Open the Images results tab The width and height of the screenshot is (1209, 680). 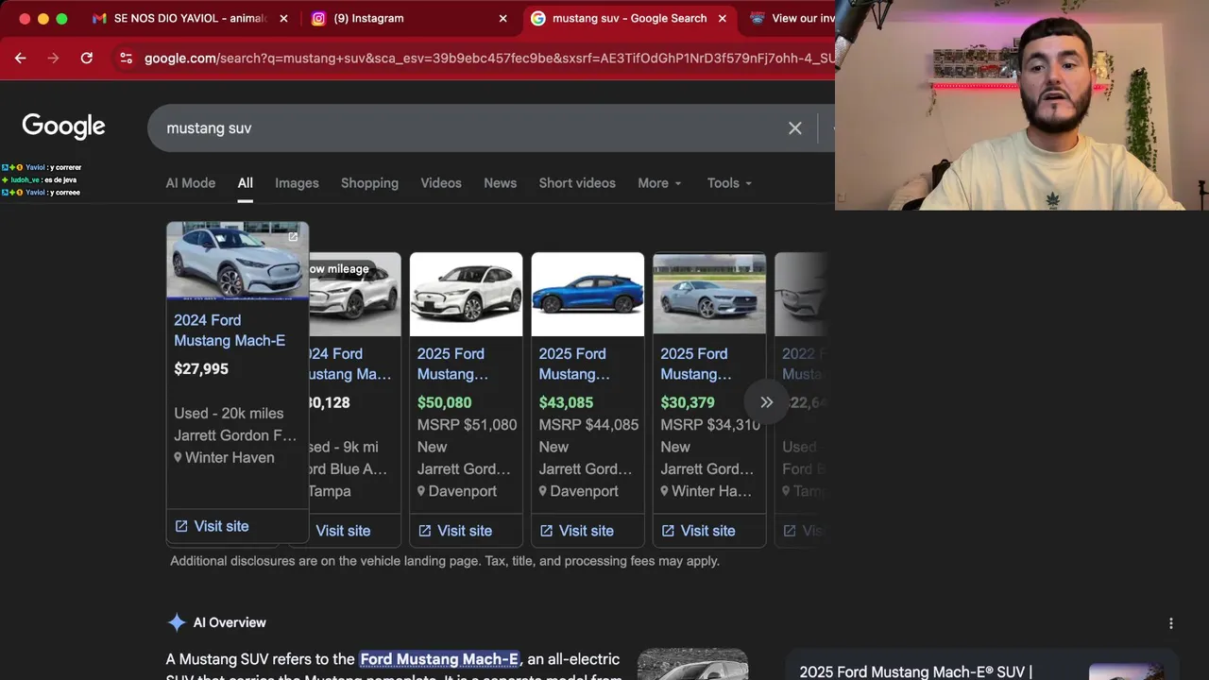(x=297, y=183)
